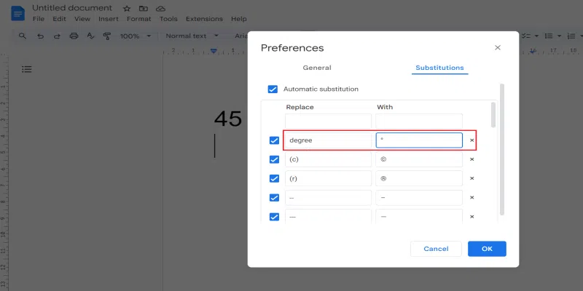The height and width of the screenshot is (291, 583).
Task: Click the Redo arrow icon
Action: tap(57, 36)
